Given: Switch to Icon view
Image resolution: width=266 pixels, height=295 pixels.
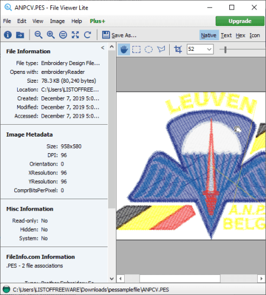Looking at the screenshot, I should pyautogui.click(x=255, y=35).
